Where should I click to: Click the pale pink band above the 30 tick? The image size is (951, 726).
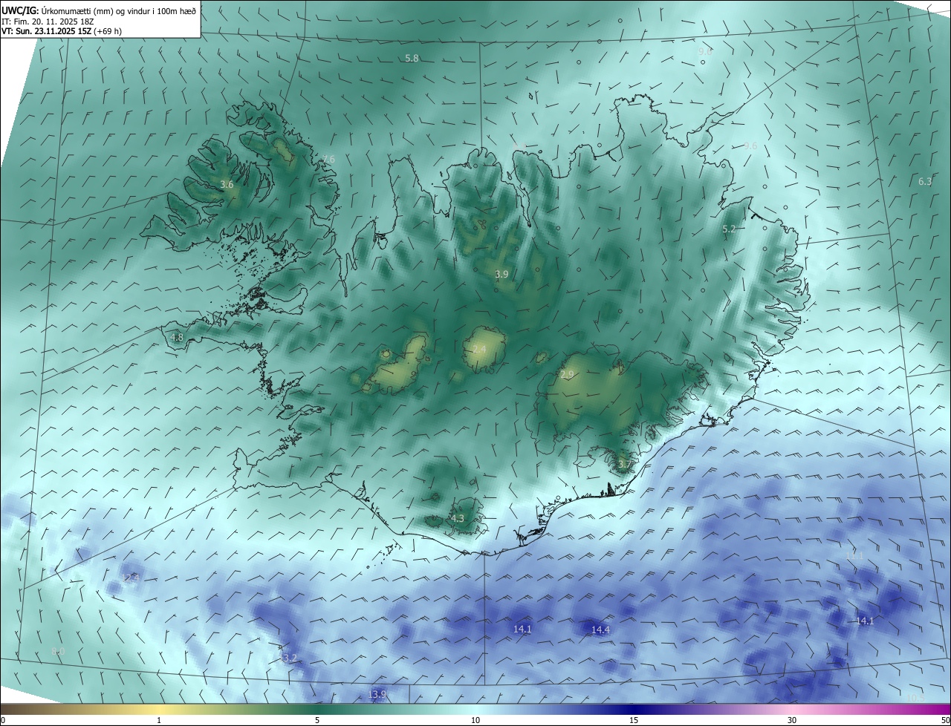pyautogui.click(x=792, y=709)
